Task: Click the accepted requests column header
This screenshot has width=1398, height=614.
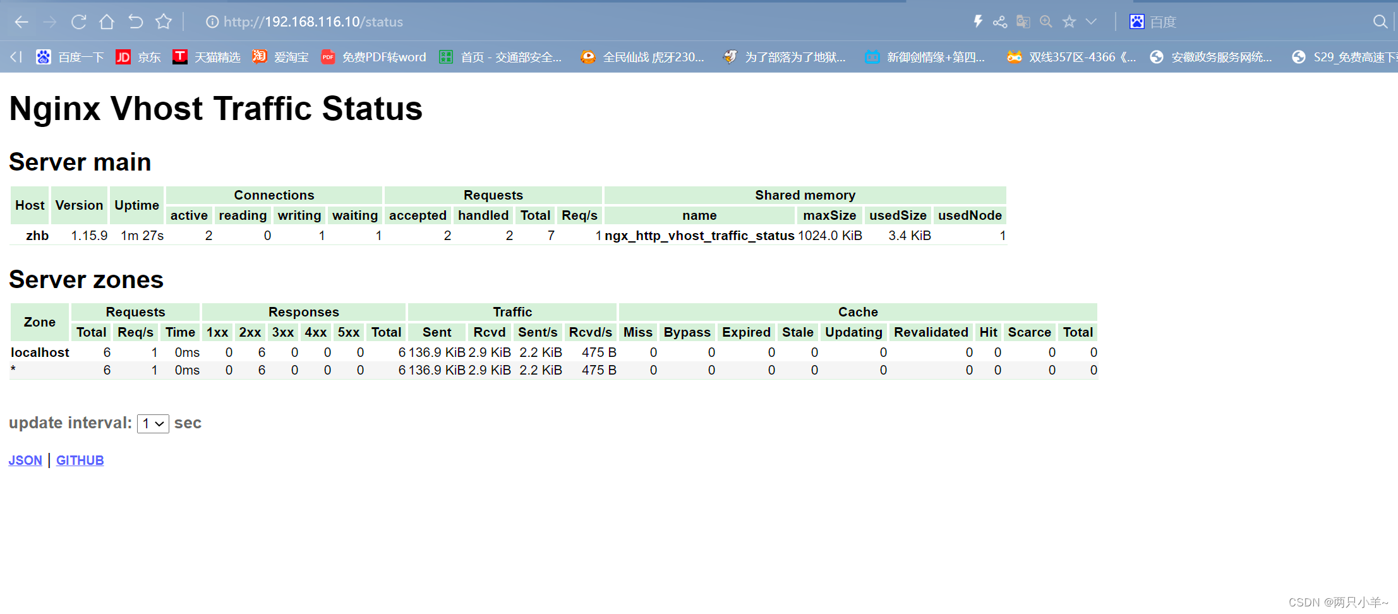Action: tap(418, 215)
